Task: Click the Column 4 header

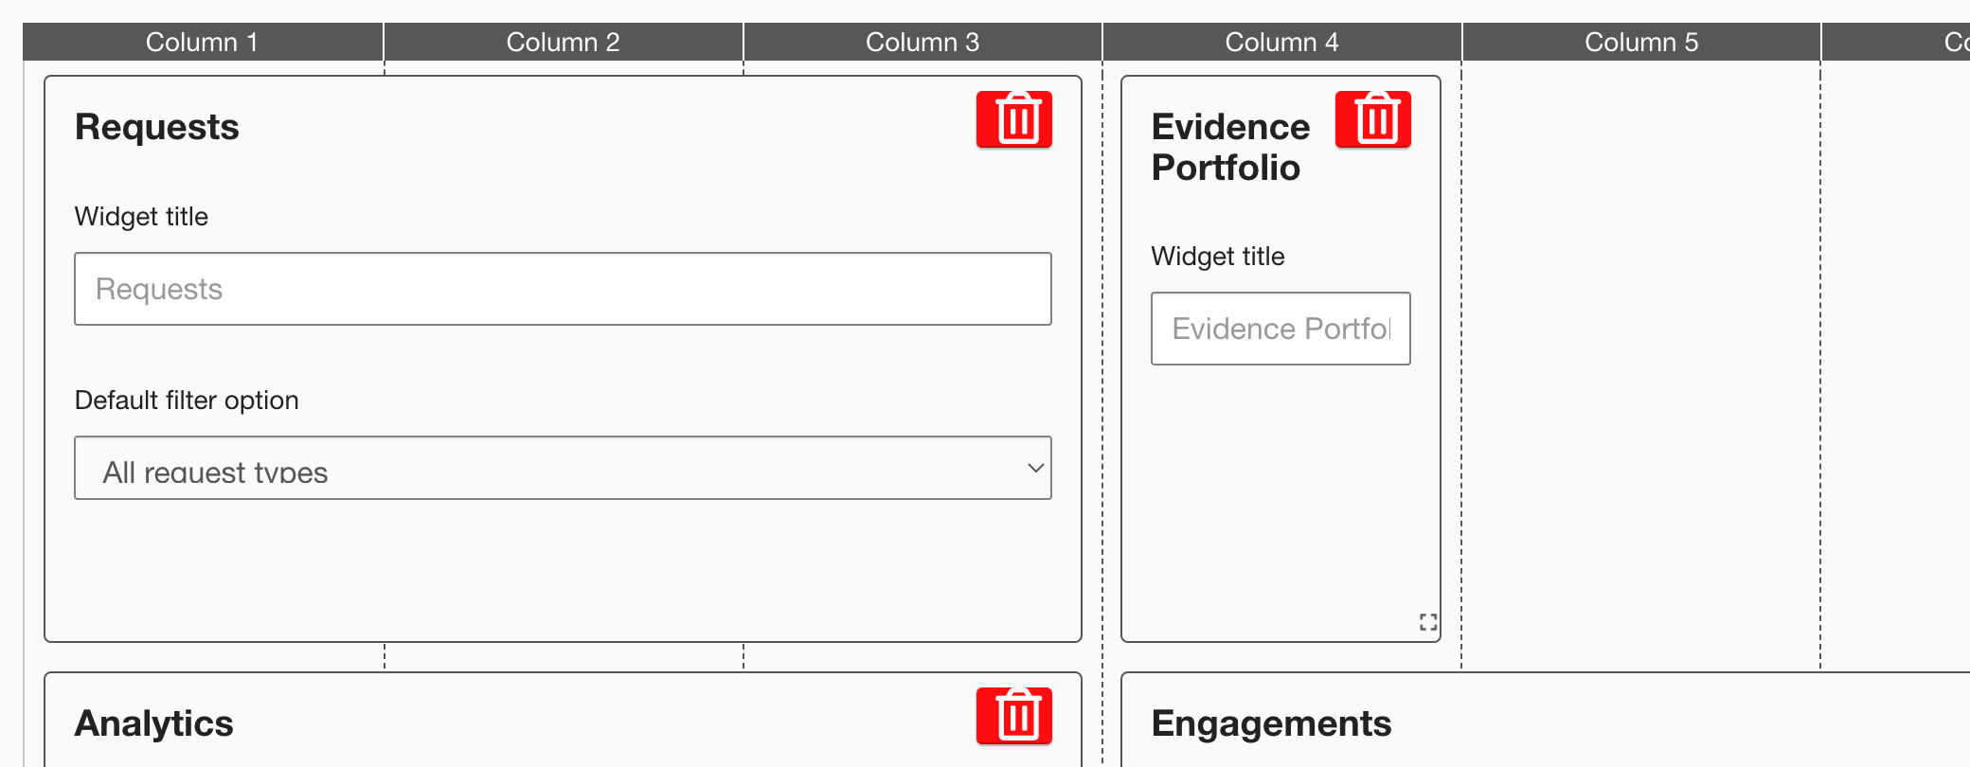Action: [1281, 43]
